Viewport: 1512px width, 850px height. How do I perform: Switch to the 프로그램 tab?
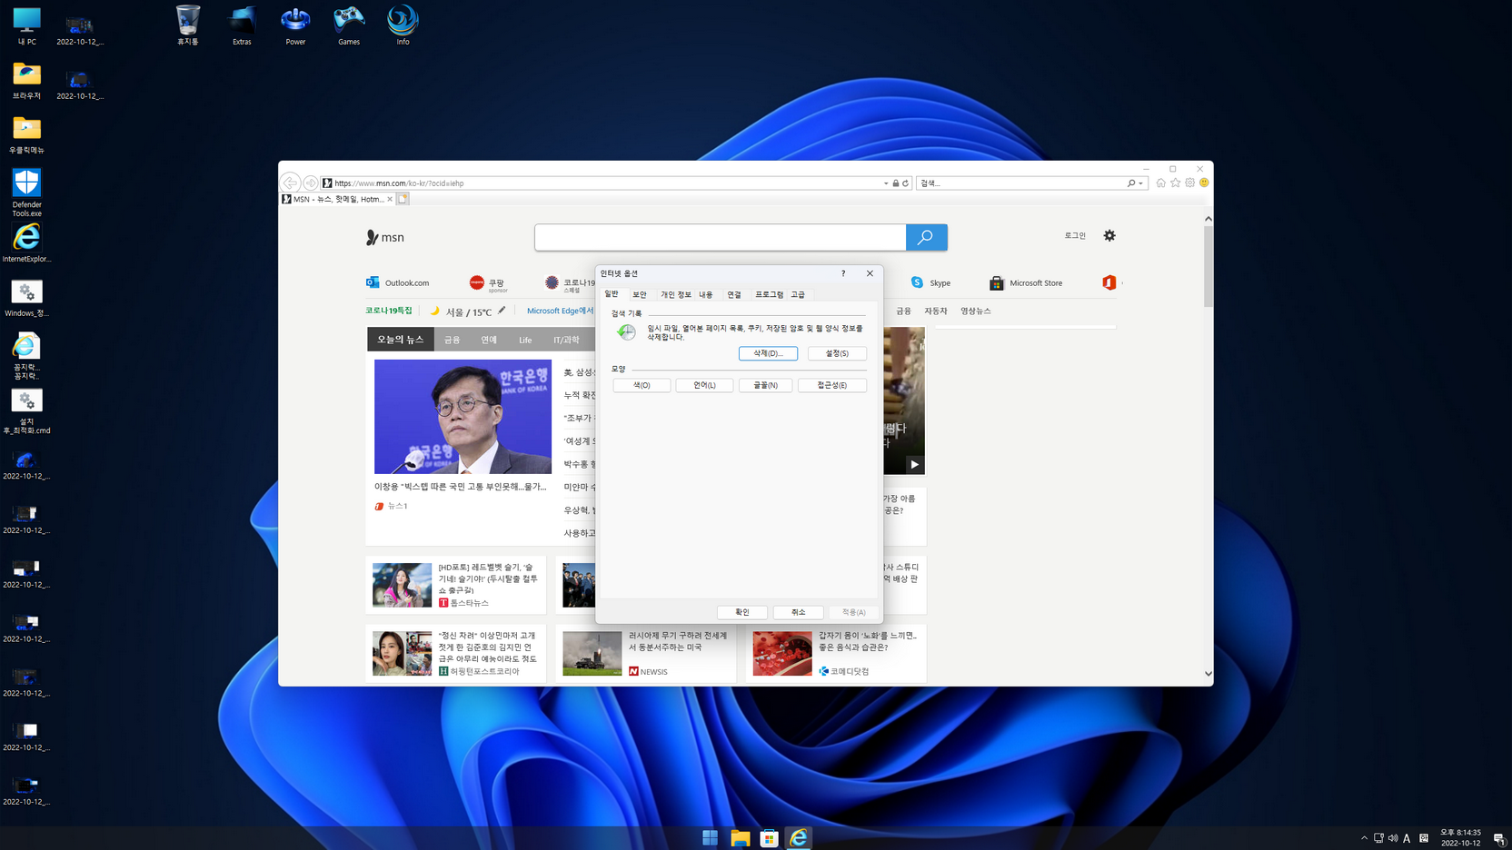coord(769,295)
